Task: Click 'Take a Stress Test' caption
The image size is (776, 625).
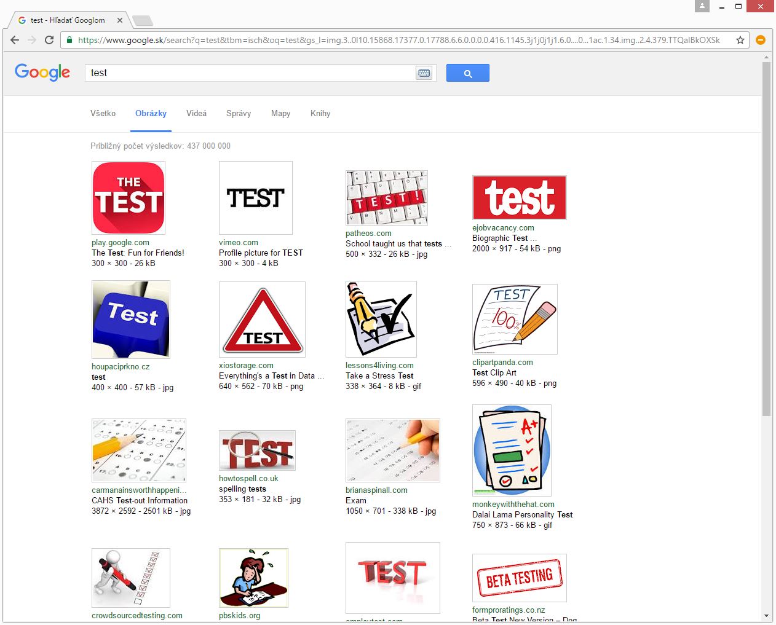Action: coord(379,376)
